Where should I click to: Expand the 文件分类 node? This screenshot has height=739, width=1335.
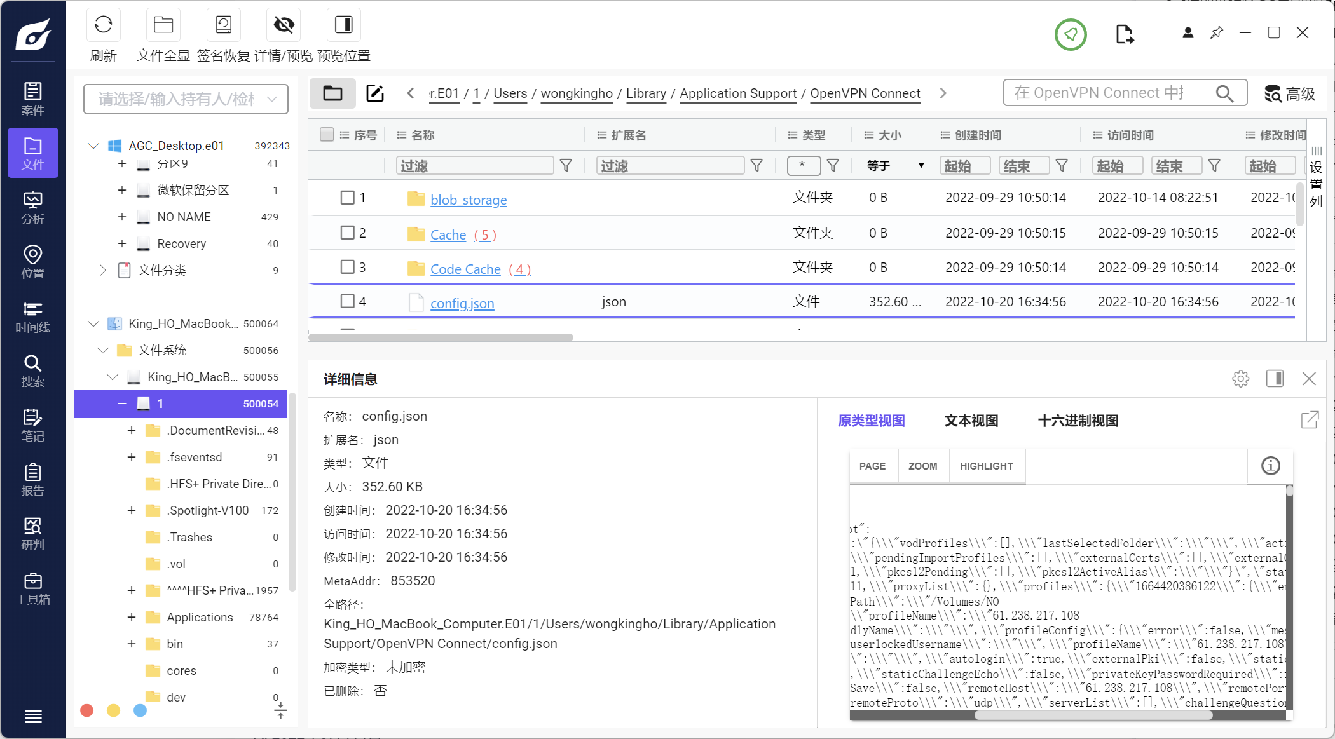102,270
